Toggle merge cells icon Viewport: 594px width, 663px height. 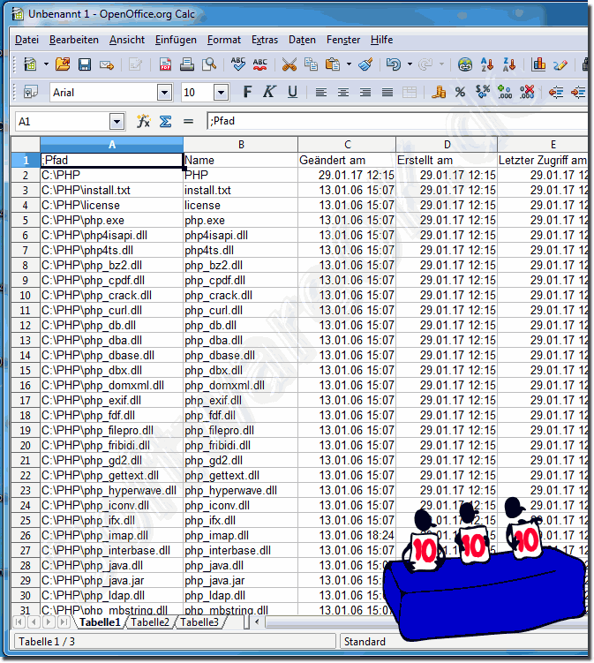tap(410, 92)
